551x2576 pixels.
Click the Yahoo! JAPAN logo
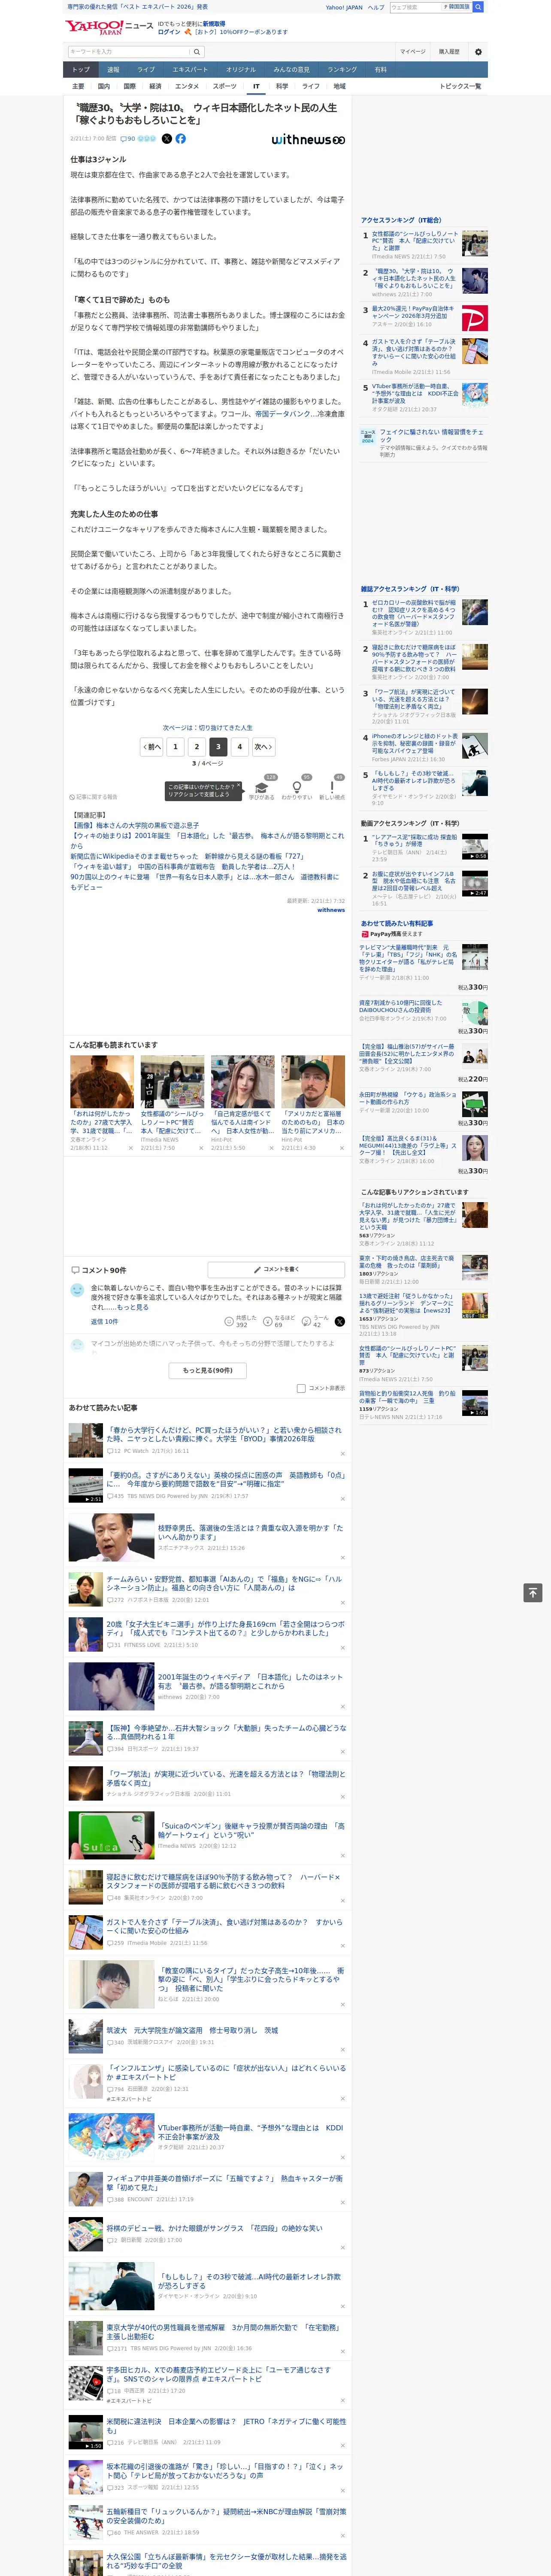tap(94, 27)
